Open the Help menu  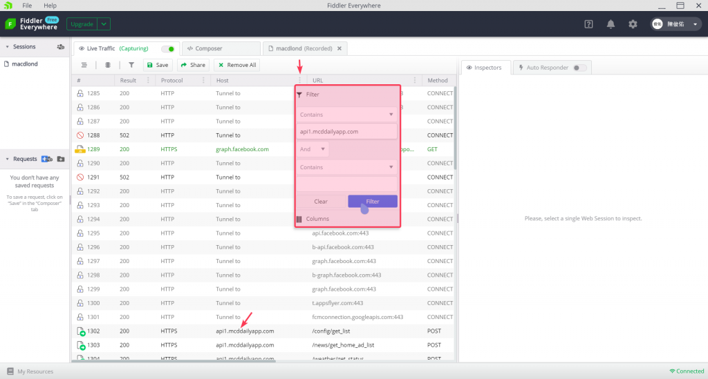tap(50, 6)
